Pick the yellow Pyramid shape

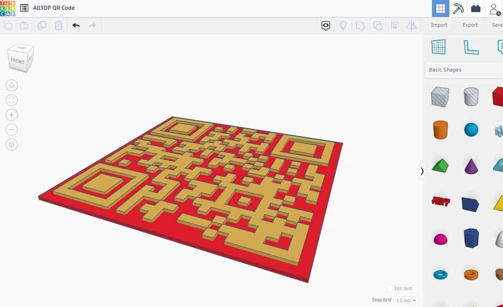point(498,203)
